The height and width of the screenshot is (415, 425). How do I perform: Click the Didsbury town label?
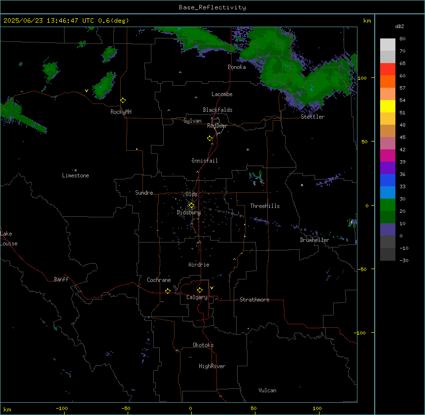(x=189, y=212)
